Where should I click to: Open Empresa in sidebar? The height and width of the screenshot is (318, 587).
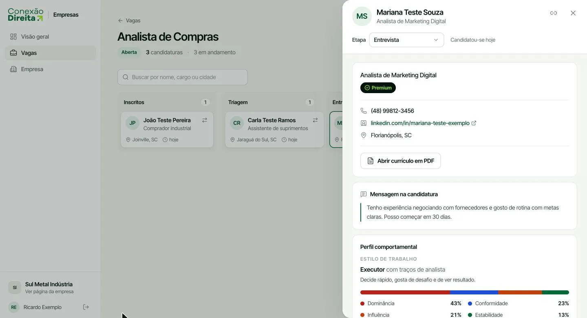click(50, 69)
